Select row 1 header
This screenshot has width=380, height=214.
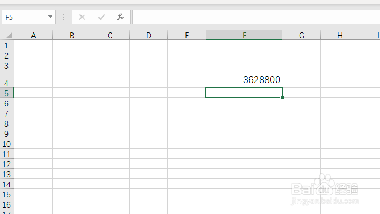7,45
